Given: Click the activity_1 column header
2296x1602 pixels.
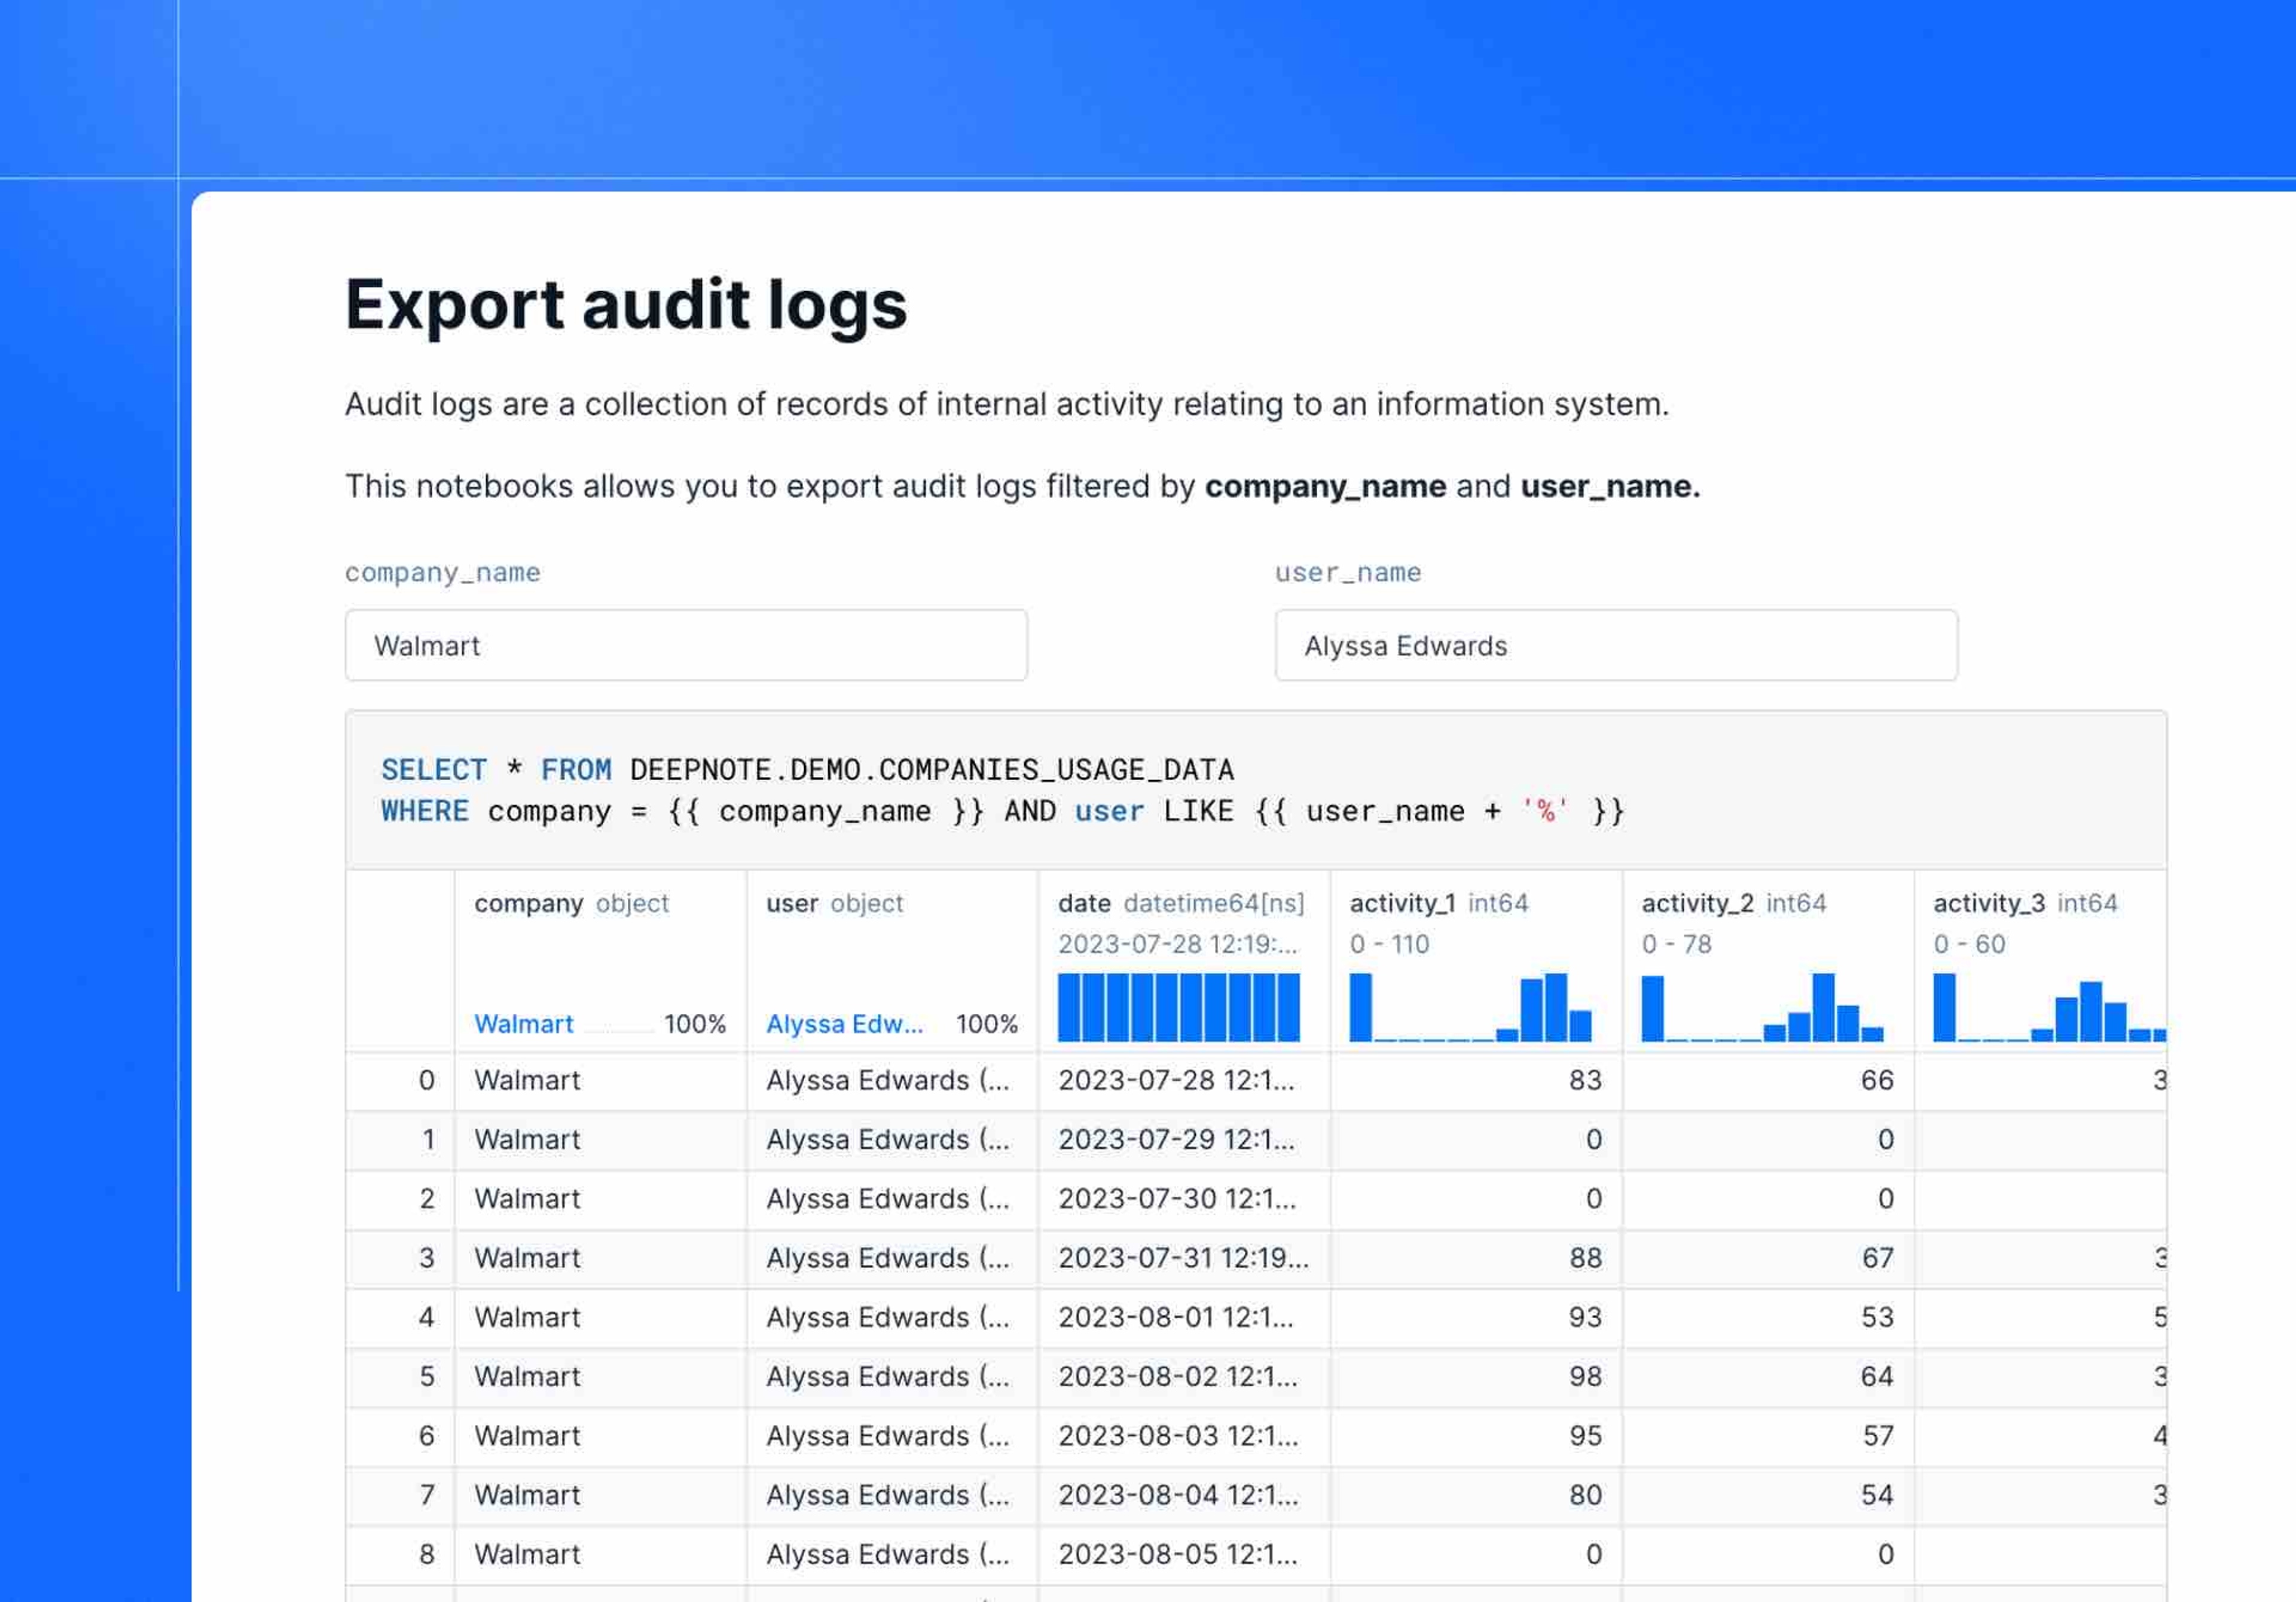Looking at the screenshot, I should (x=1402, y=903).
